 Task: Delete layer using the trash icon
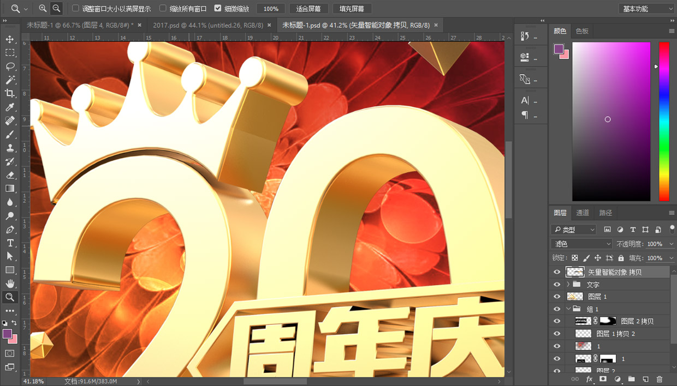660,379
